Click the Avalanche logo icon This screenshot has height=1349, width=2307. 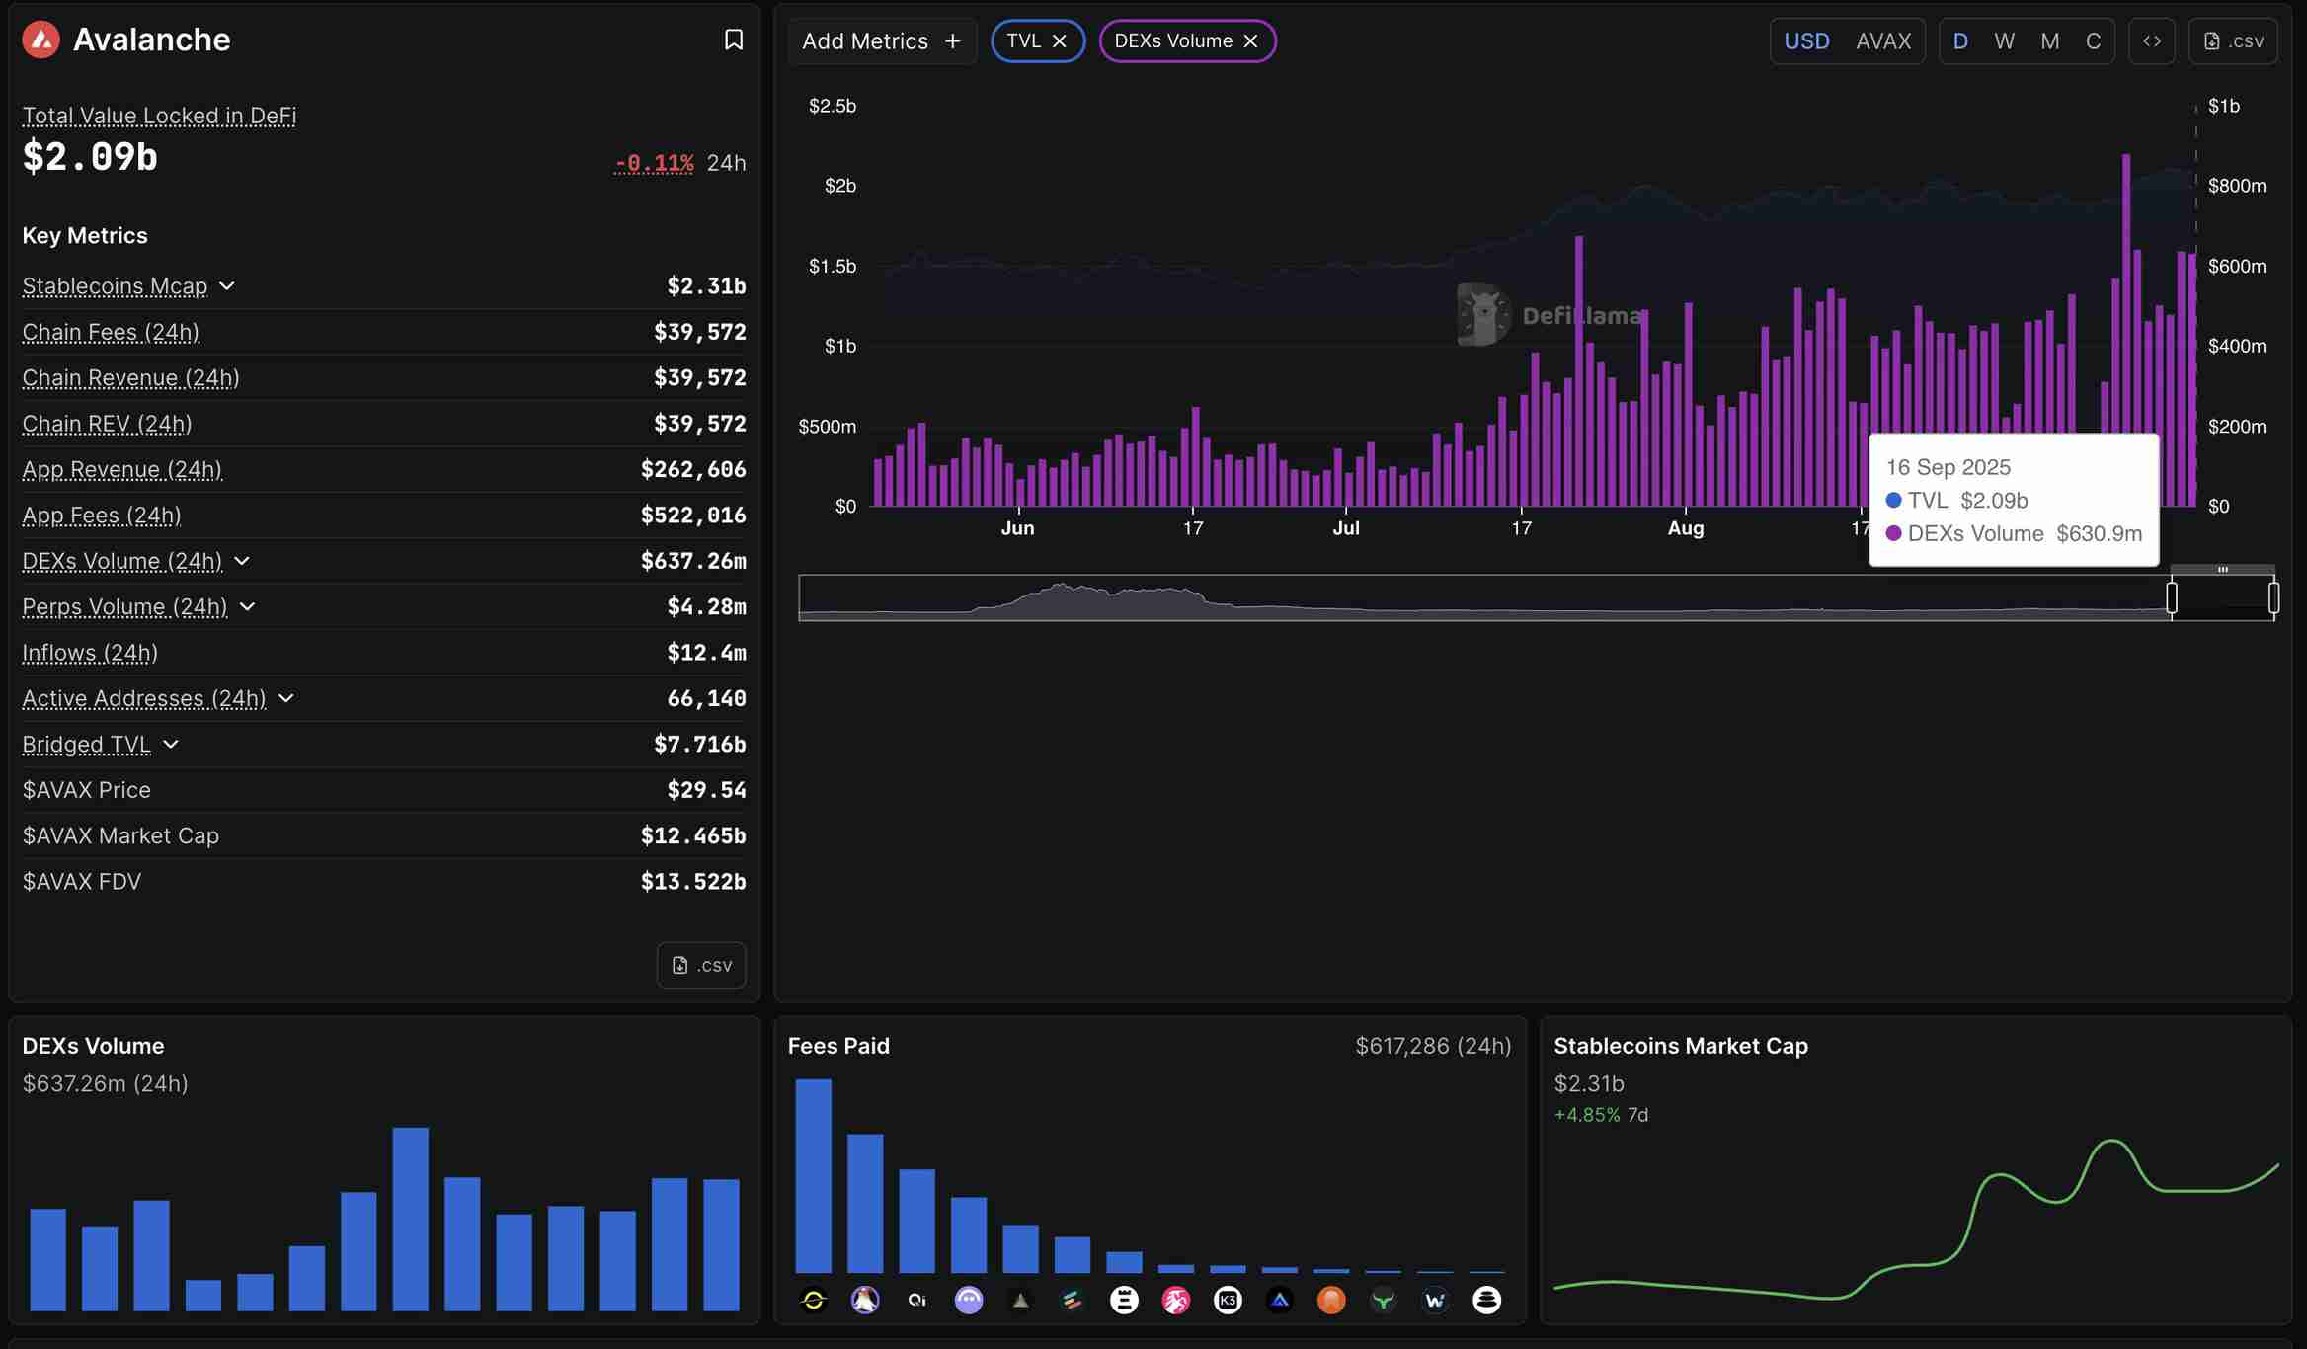click(41, 40)
